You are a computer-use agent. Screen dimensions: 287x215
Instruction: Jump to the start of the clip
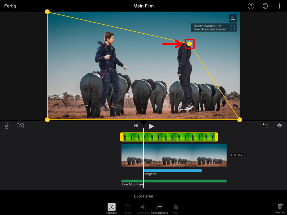136,126
